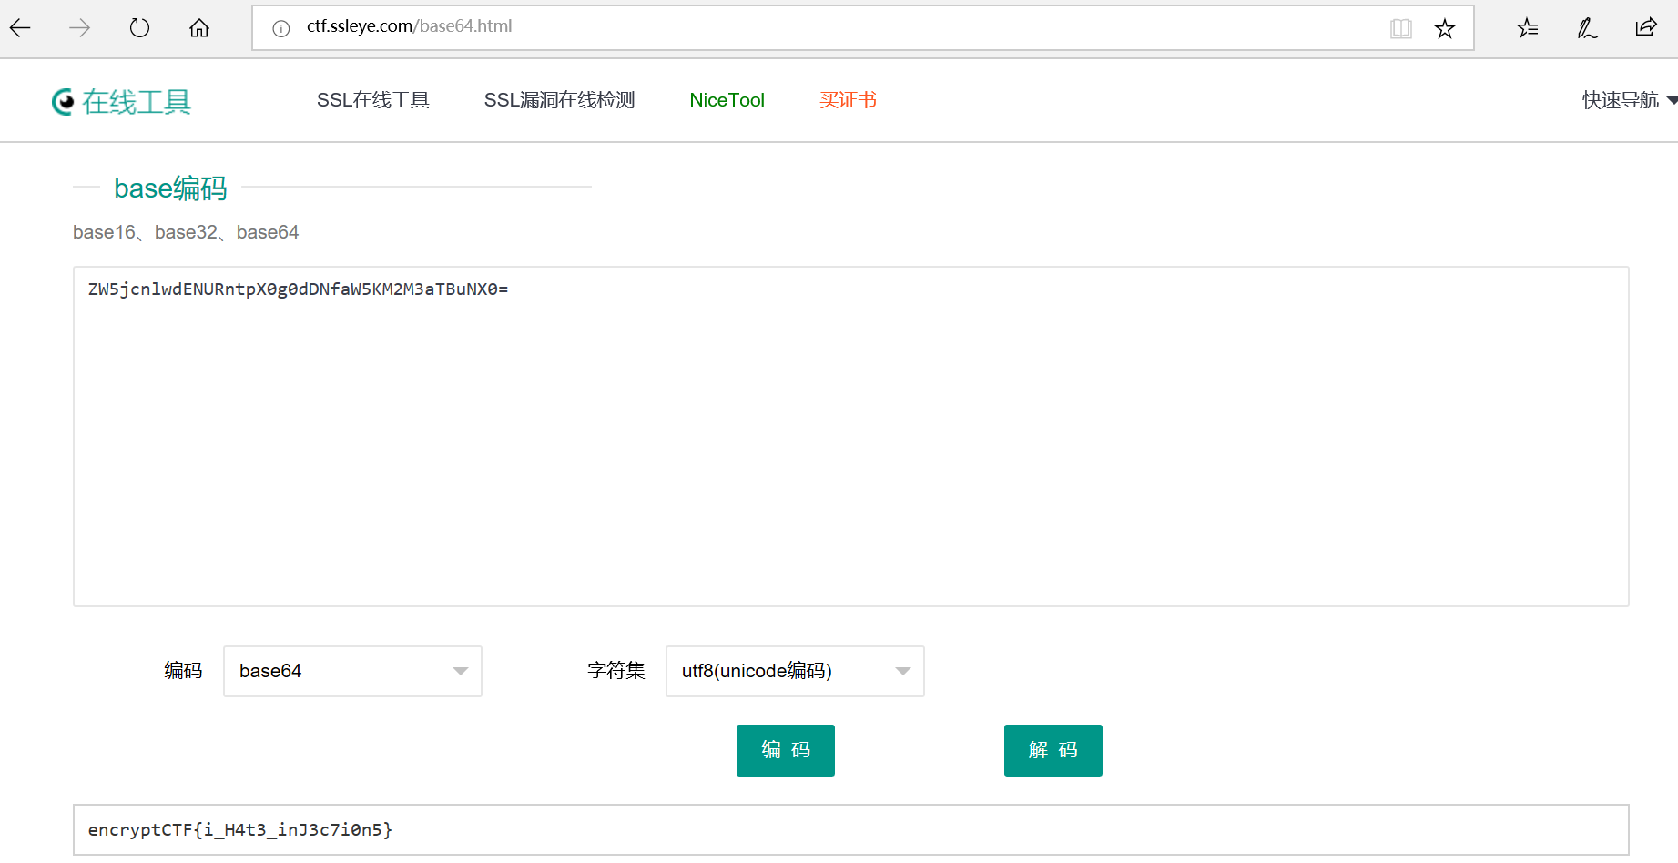Select the SSL在线工具 menu item
1678x863 pixels.
click(373, 100)
